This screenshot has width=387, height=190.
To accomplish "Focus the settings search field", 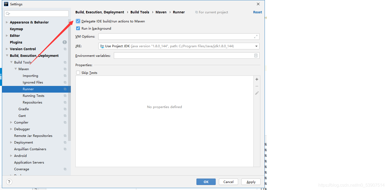I will coord(36,14).
